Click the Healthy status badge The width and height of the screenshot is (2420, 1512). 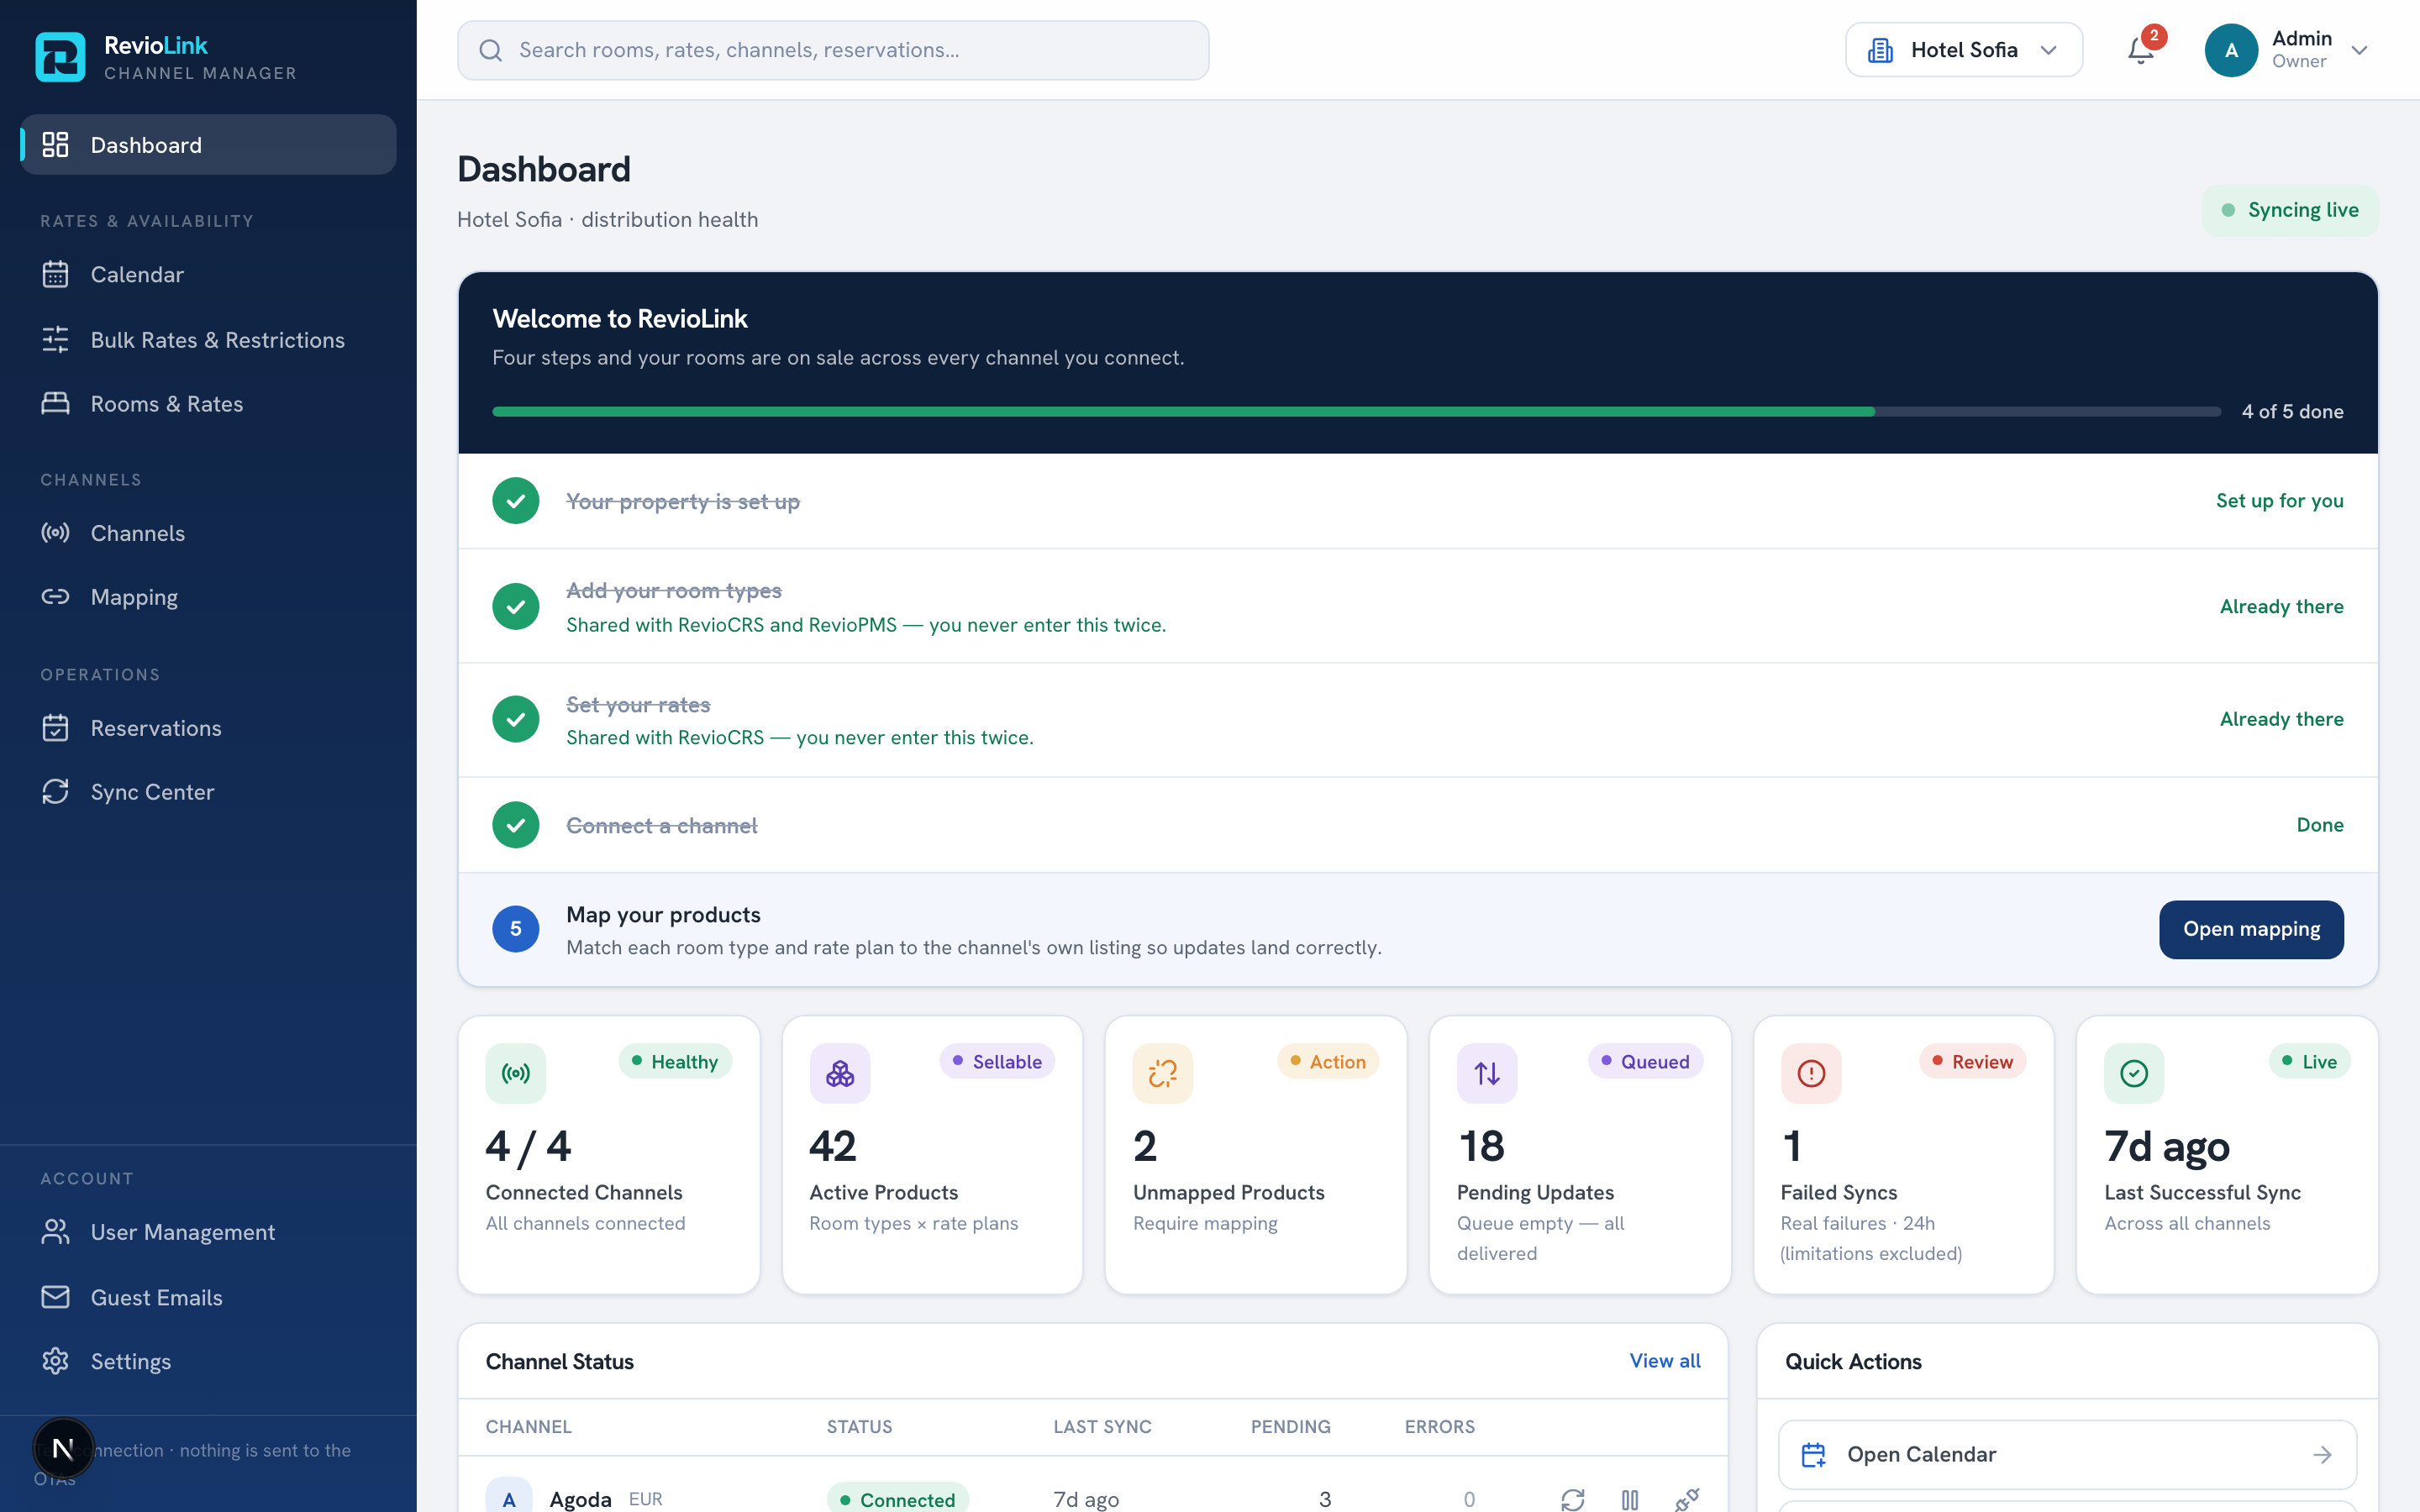click(676, 1062)
